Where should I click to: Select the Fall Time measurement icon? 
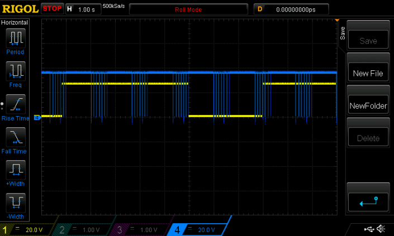pos(16,137)
